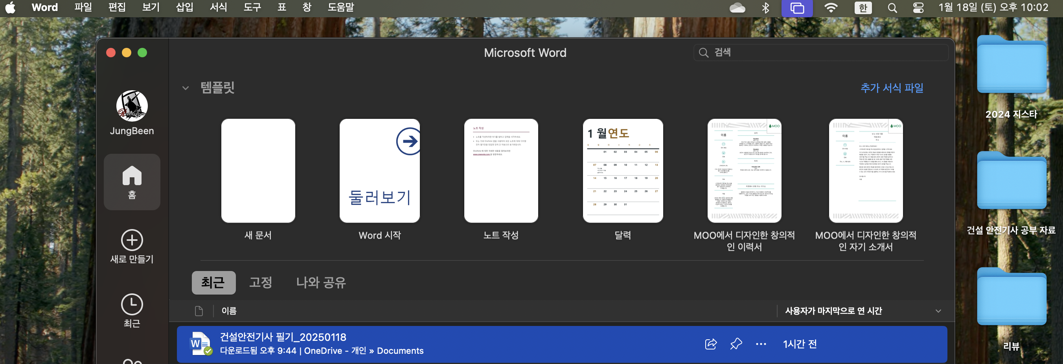The width and height of the screenshot is (1063, 364).
Task: Open Bluetooth menu bar icon
Action: pos(765,7)
